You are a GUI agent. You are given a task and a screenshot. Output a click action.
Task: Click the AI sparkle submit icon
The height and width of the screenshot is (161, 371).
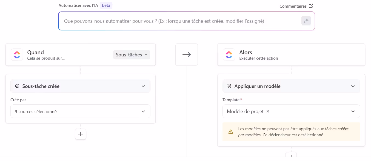pyautogui.click(x=306, y=21)
